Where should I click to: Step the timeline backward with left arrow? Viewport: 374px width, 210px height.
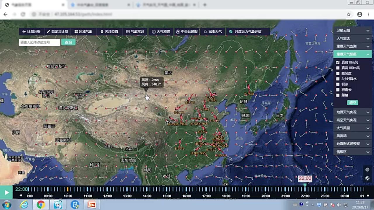click(x=21, y=196)
